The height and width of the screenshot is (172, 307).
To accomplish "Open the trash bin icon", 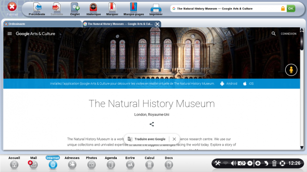I will (x=274, y=163).
